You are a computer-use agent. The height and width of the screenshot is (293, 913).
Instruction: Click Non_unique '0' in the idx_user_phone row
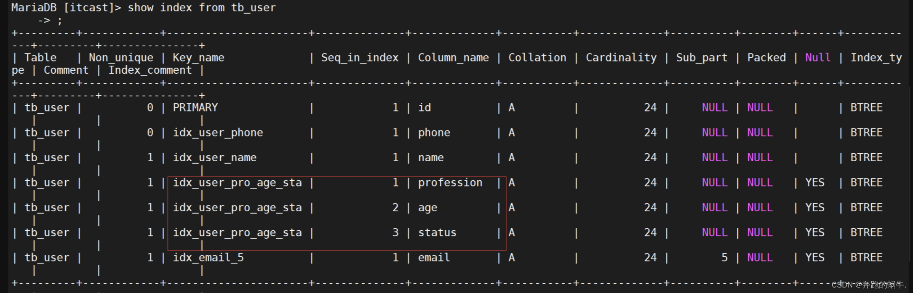tap(150, 133)
